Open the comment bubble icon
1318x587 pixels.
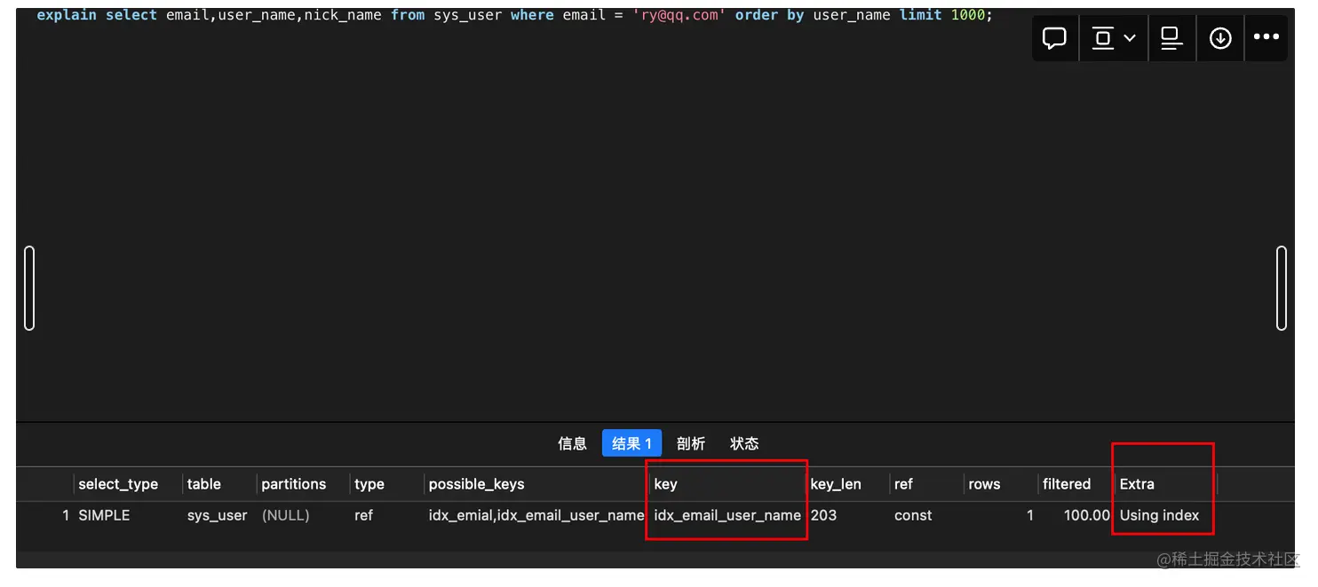tap(1054, 38)
